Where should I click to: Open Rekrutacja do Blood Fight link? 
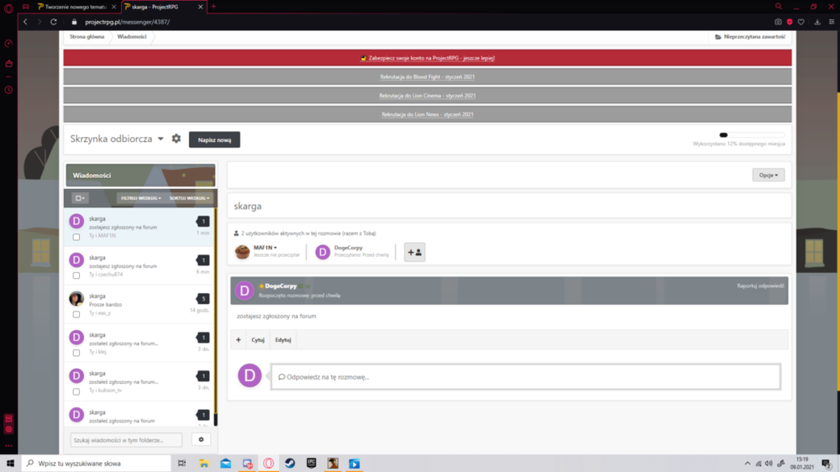tap(427, 76)
